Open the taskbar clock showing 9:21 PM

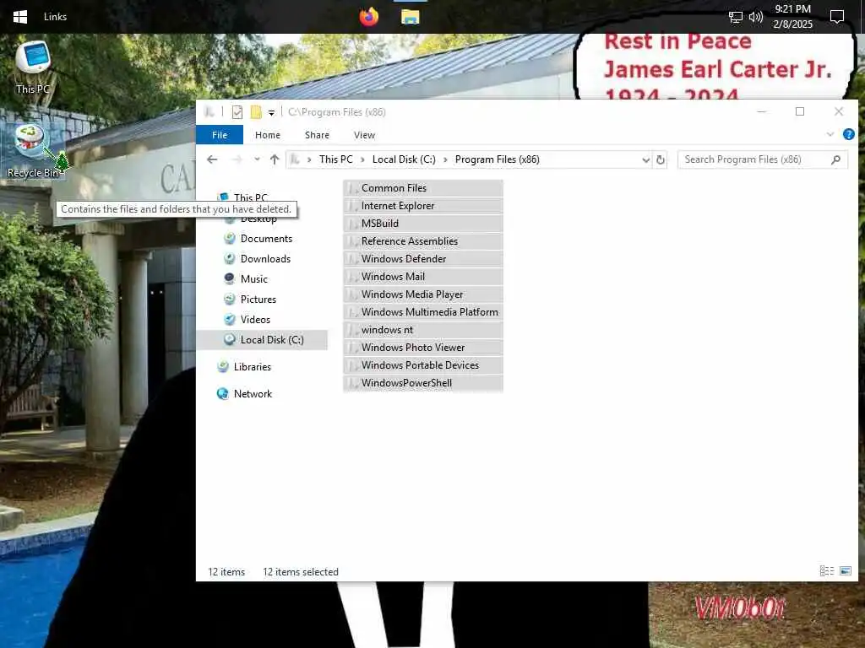(792, 17)
